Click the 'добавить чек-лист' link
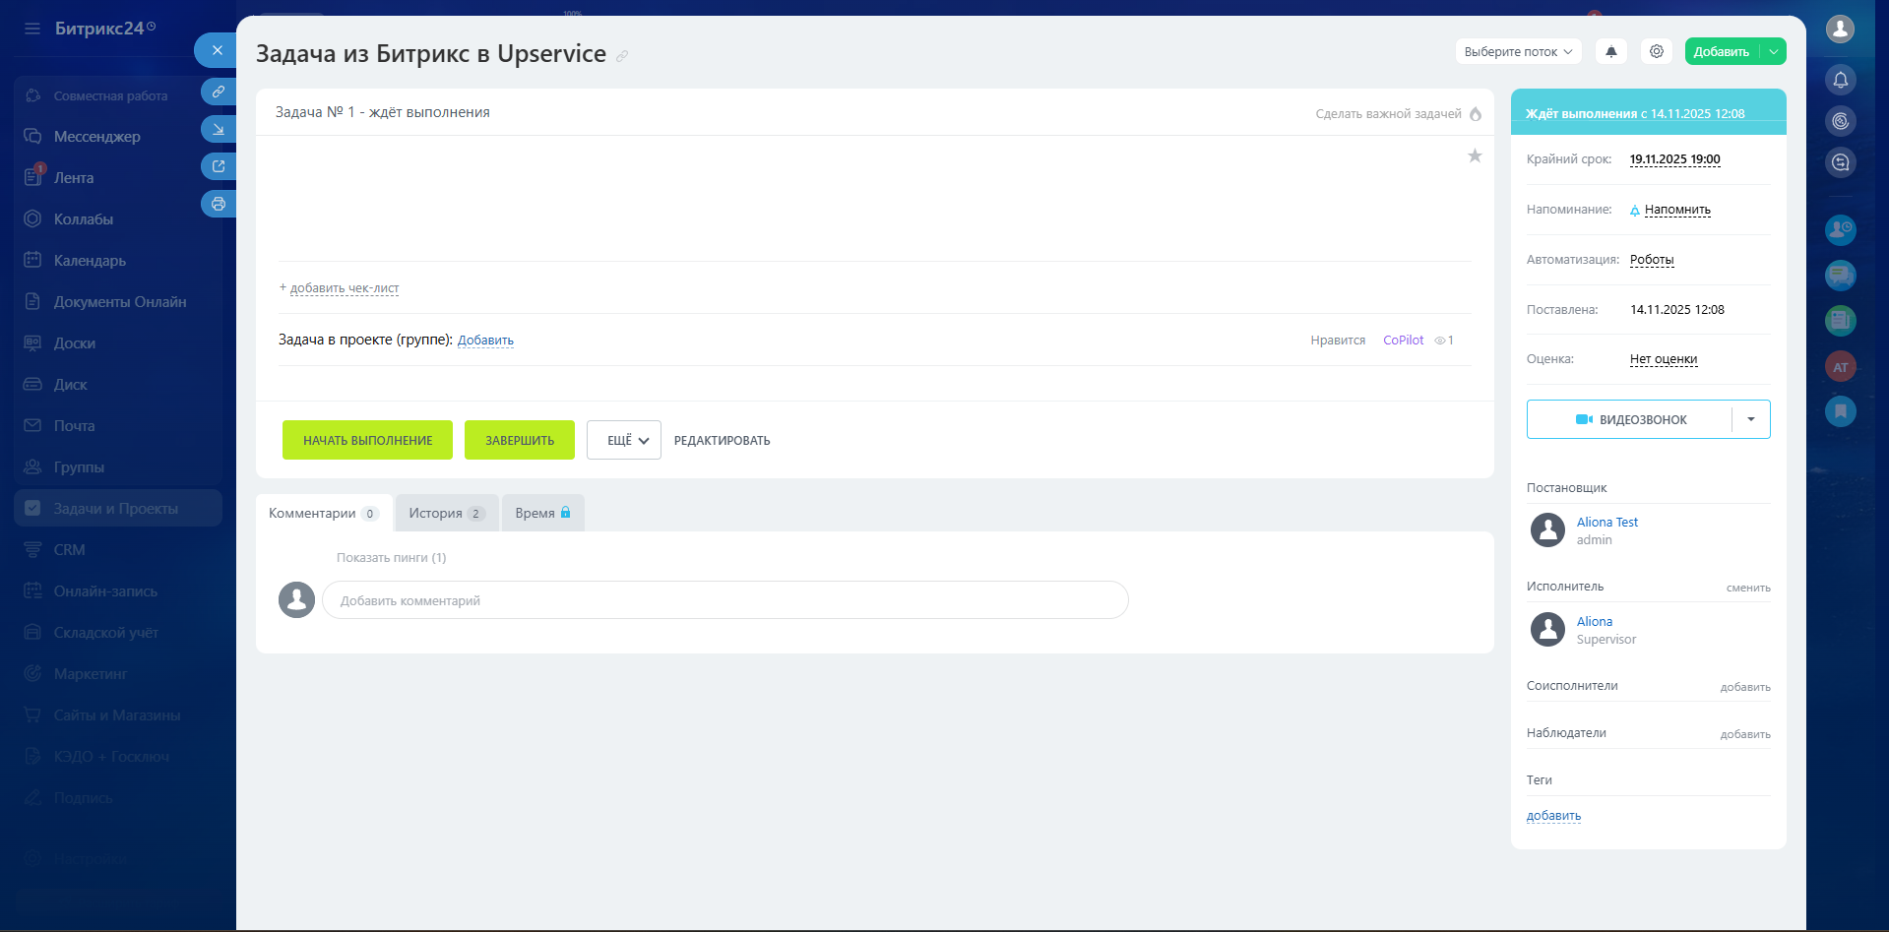This screenshot has height=932, width=1889. pos(344,288)
